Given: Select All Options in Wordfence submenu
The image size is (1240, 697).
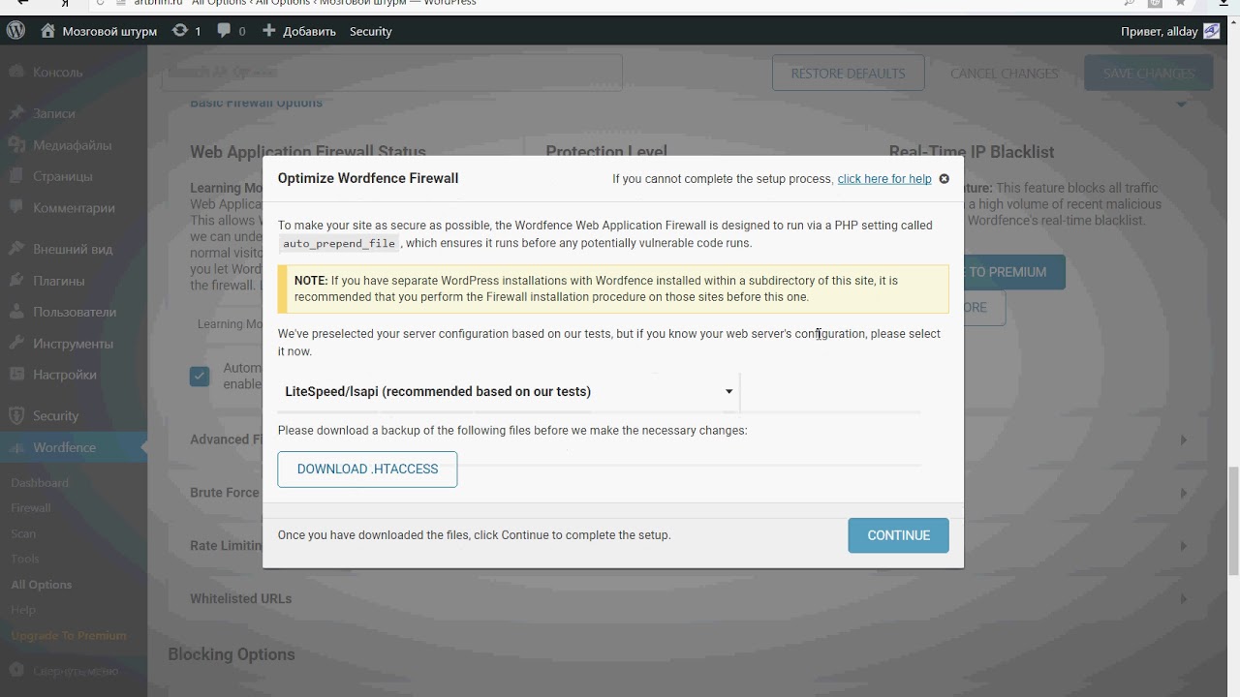Looking at the screenshot, I should 42,585.
